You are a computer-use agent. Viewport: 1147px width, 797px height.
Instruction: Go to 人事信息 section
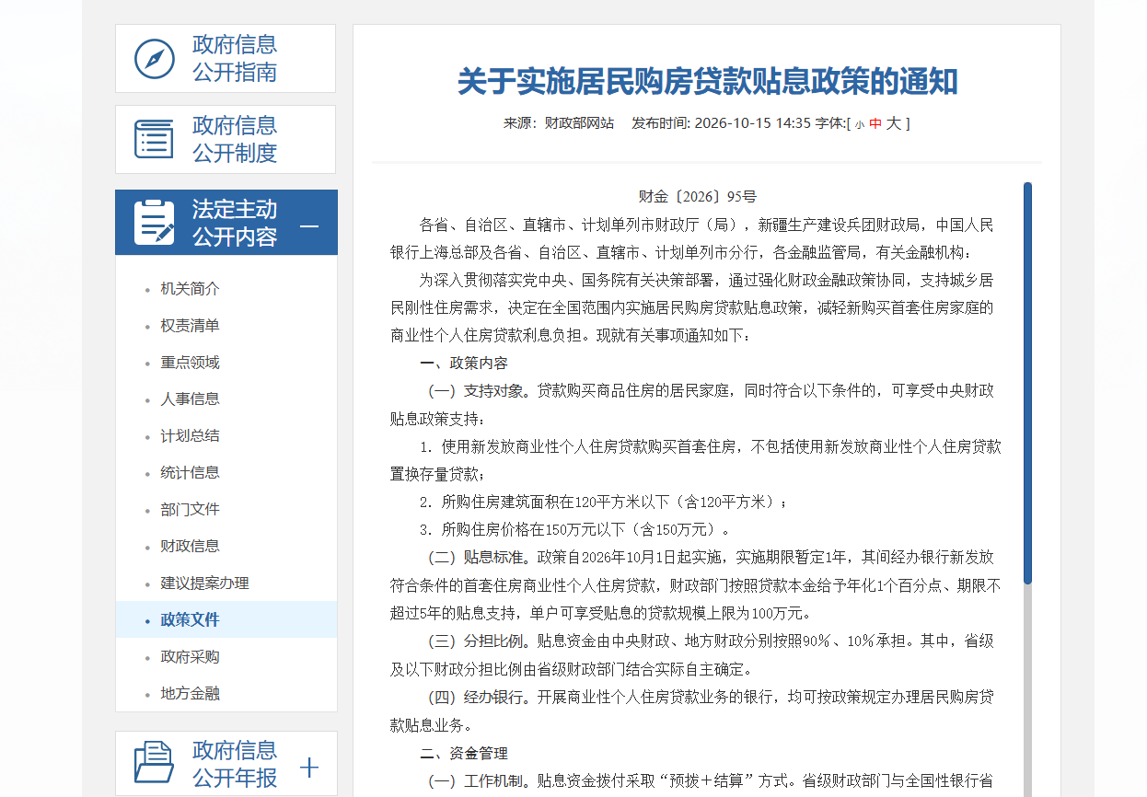[x=190, y=399]
